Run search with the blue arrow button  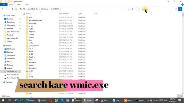pyautogui.click(x=180, y=9)
